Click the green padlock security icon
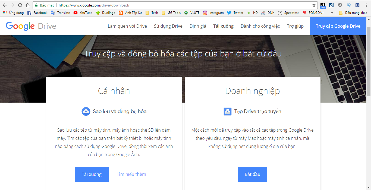The width and height of the screenshot is (371, 190). [36, 5]
